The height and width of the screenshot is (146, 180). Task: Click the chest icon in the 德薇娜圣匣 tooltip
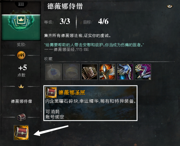click(x=51, y=93)
